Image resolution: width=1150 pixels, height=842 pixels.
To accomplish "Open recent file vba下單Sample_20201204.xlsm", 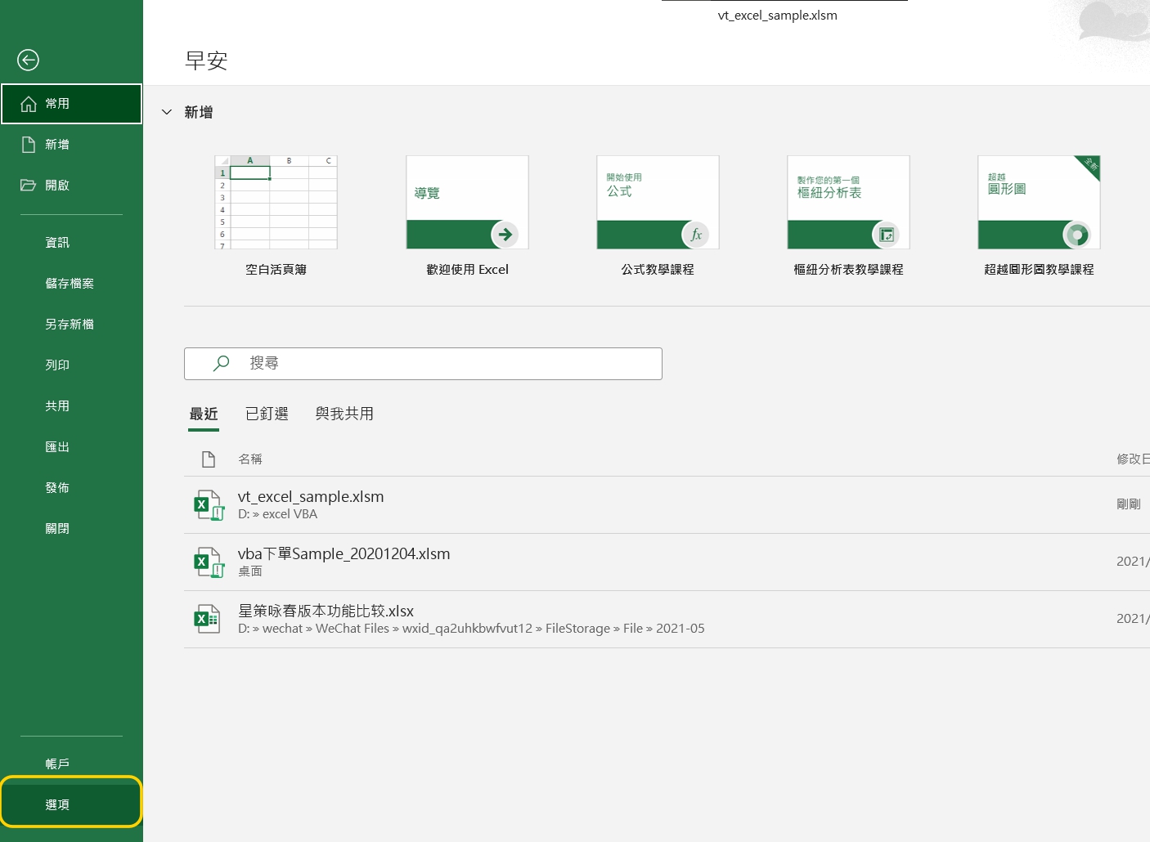I will (x=667, y=562).
